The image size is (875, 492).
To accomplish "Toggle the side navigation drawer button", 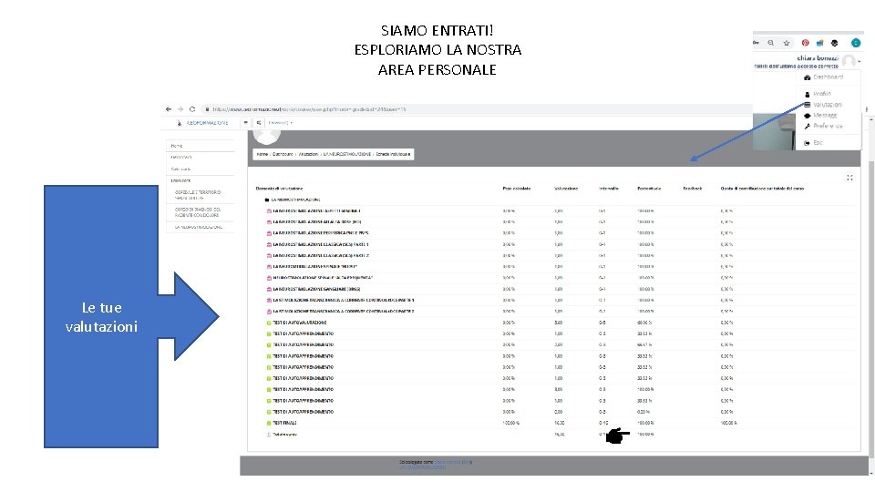I will [245, 123].
